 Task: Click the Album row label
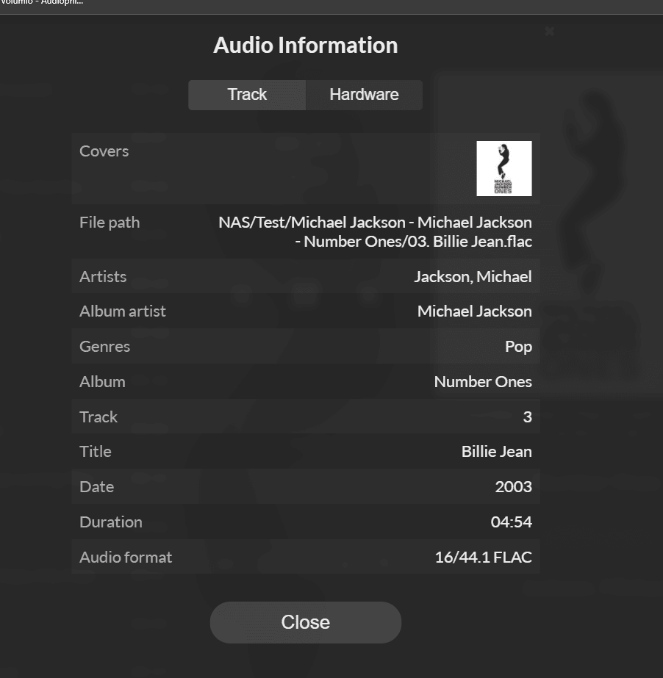point(103,382)
